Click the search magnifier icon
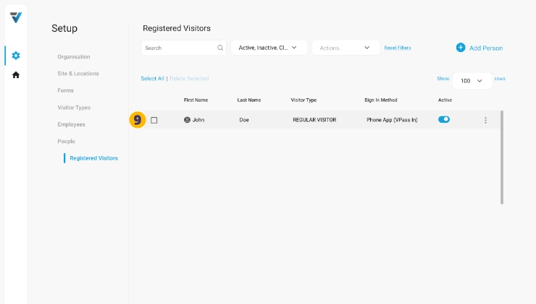 [220, 48]
